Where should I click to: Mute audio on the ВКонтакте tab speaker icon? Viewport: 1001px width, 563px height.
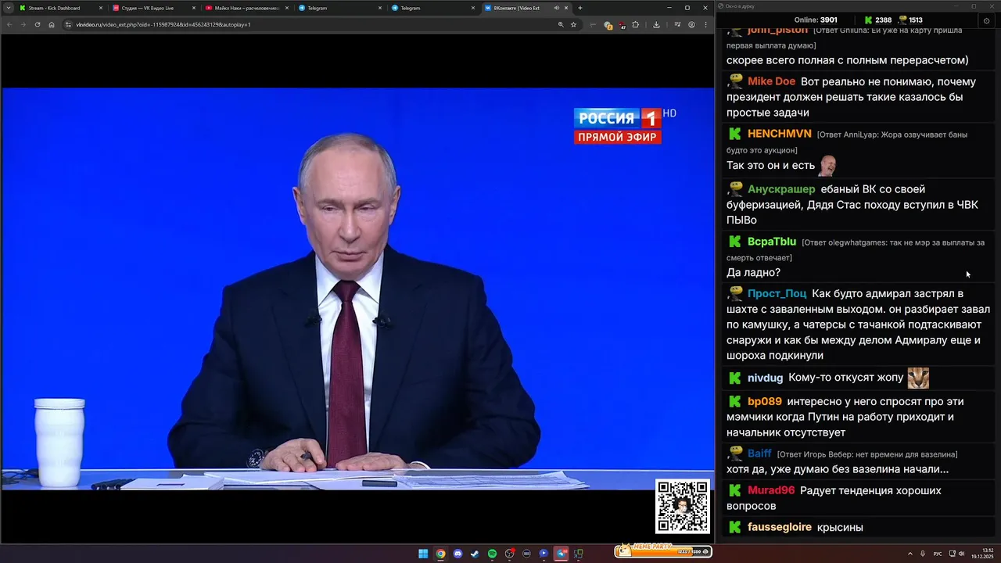[557, 8]
